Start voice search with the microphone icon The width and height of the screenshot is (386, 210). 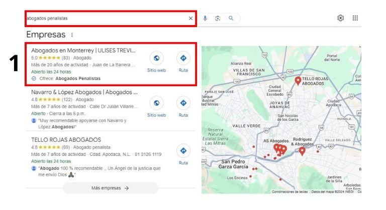(x=205, y=18)
